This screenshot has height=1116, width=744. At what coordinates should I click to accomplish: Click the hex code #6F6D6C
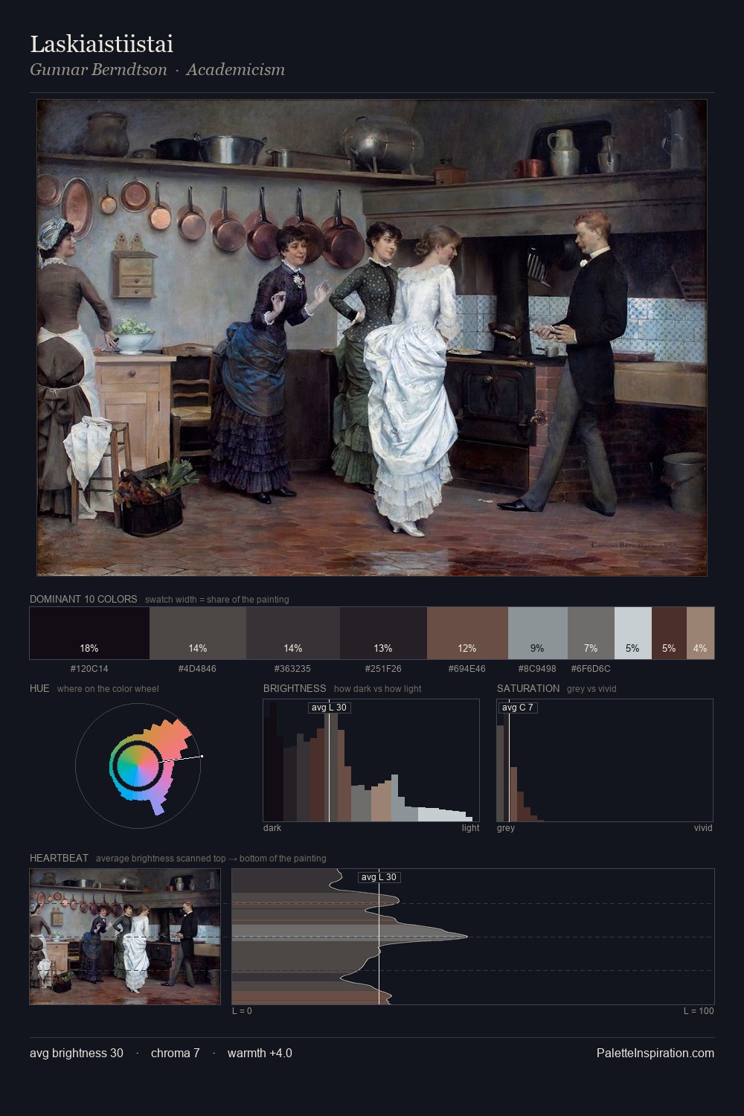click(x=591, y=669)
